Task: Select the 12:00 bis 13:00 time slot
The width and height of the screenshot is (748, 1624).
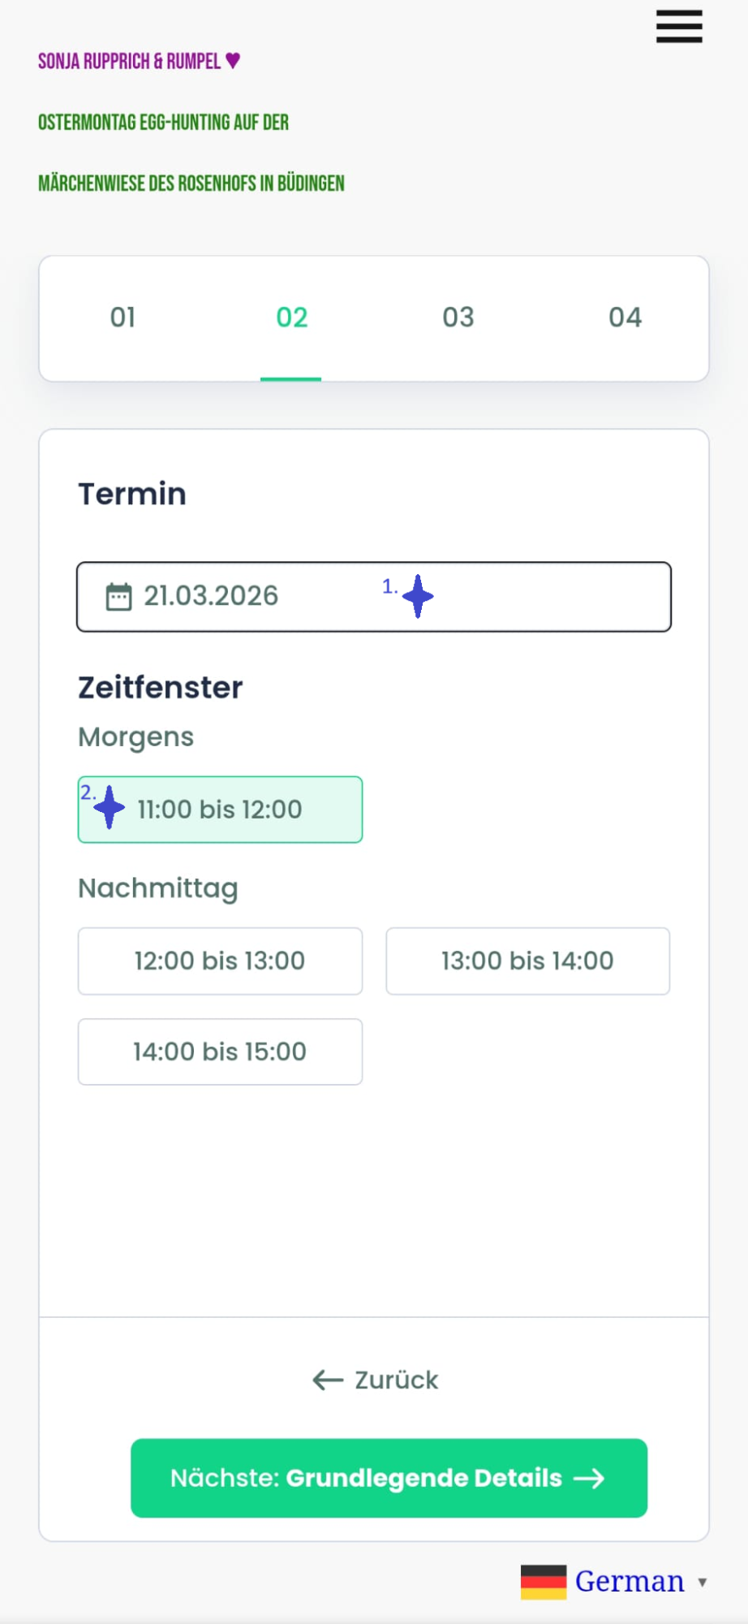Action: point(220,961)
